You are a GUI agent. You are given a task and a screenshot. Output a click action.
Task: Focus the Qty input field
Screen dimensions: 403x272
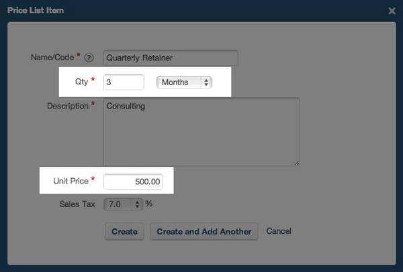click(x=124, y=82)
